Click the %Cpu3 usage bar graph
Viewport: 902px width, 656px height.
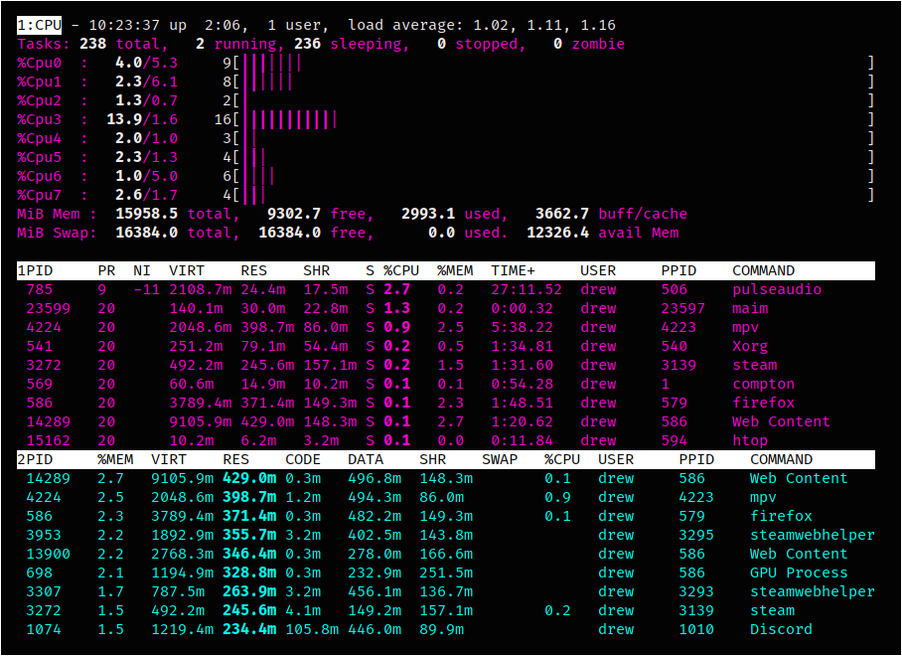click(x=294, y=119)
